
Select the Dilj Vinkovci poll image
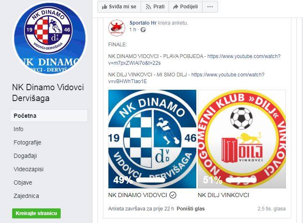click(x=242, y=139)
